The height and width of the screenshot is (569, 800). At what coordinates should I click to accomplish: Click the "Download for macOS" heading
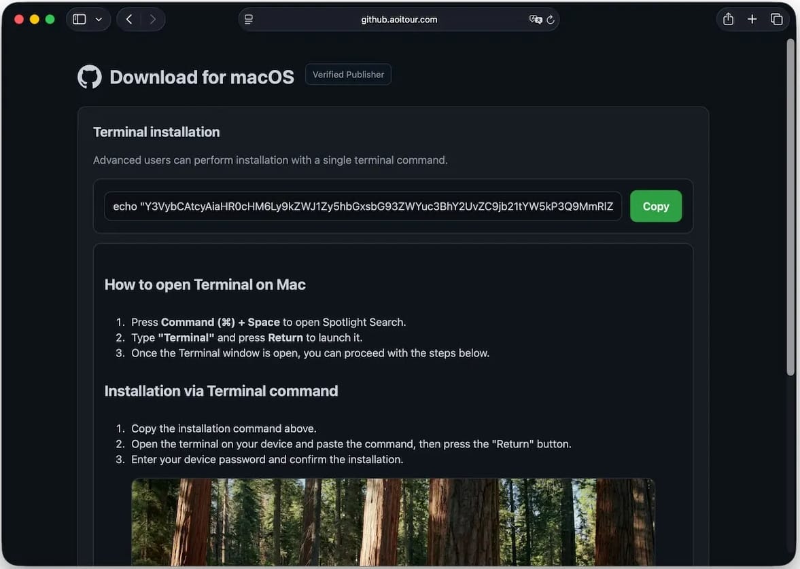(x=202, y=77)
